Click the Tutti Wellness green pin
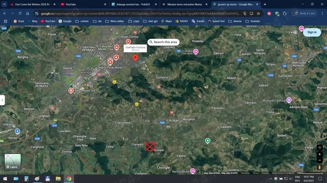This screenshot has height=183, width=327. pyautogui.click(x=207, y=141)
